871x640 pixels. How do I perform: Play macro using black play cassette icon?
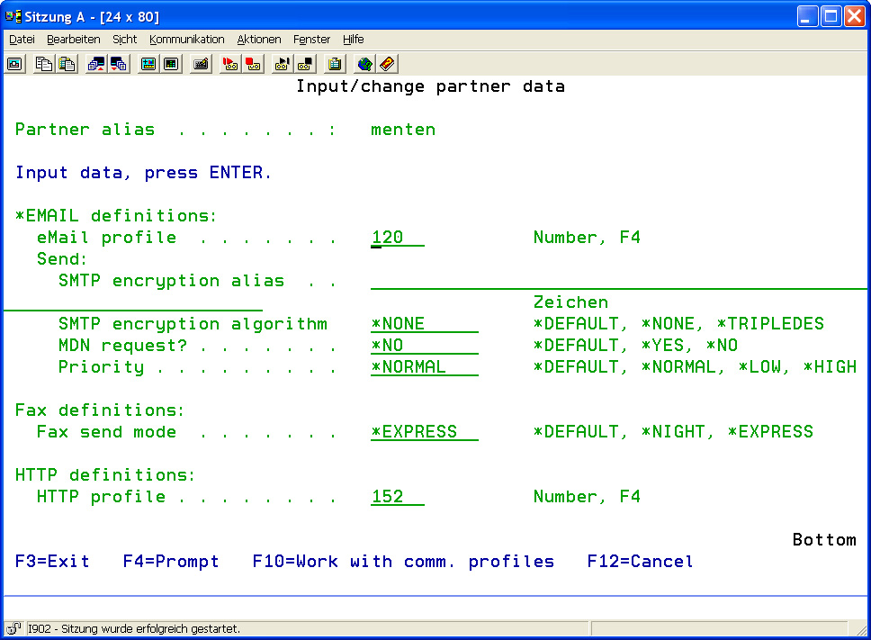tap(283, 64)
